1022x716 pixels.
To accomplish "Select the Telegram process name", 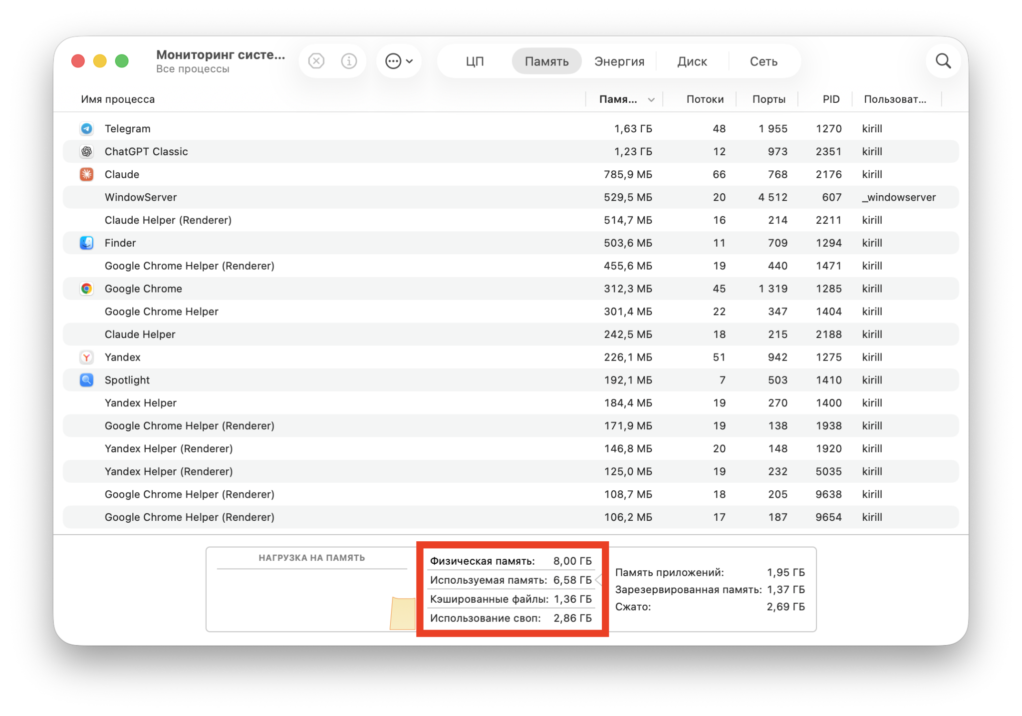I will tap(127, 128).
